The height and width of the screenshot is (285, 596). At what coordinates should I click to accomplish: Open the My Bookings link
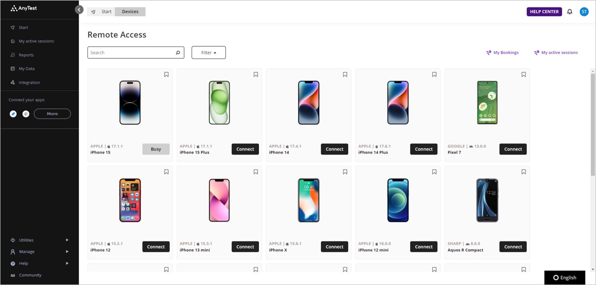(503, 53)
